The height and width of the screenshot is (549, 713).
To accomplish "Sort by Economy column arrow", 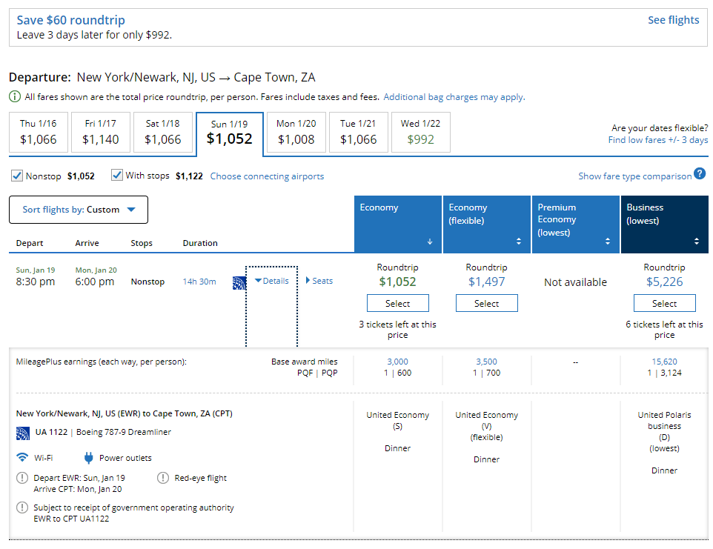I will click(430, 242).
